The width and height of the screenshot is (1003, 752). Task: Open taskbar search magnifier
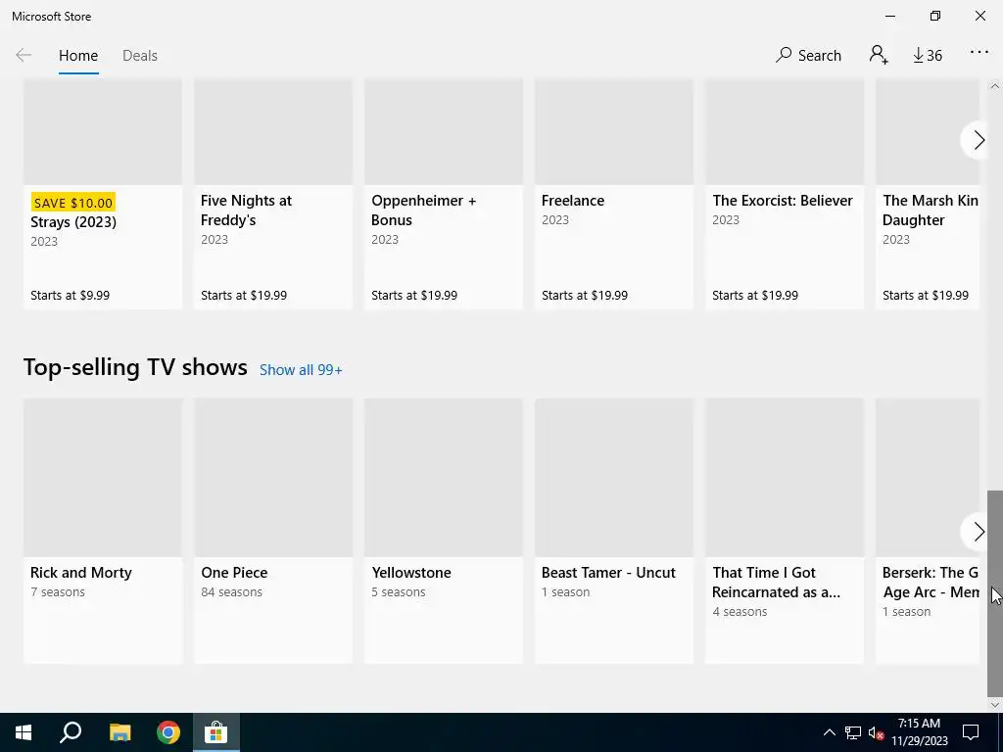pos(71,732)
